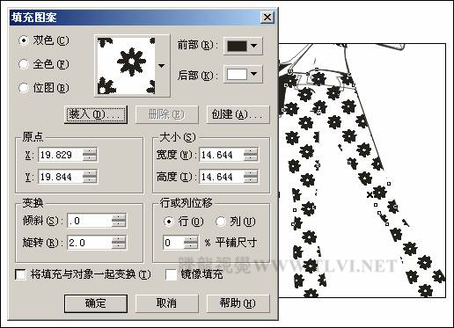This screenshot has width=454, height=328.
Task: Click the origin X value field
Action: click(61, 155)
